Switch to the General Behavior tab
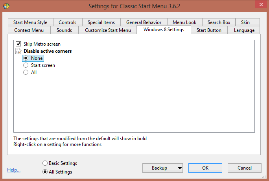 [144, 22]
